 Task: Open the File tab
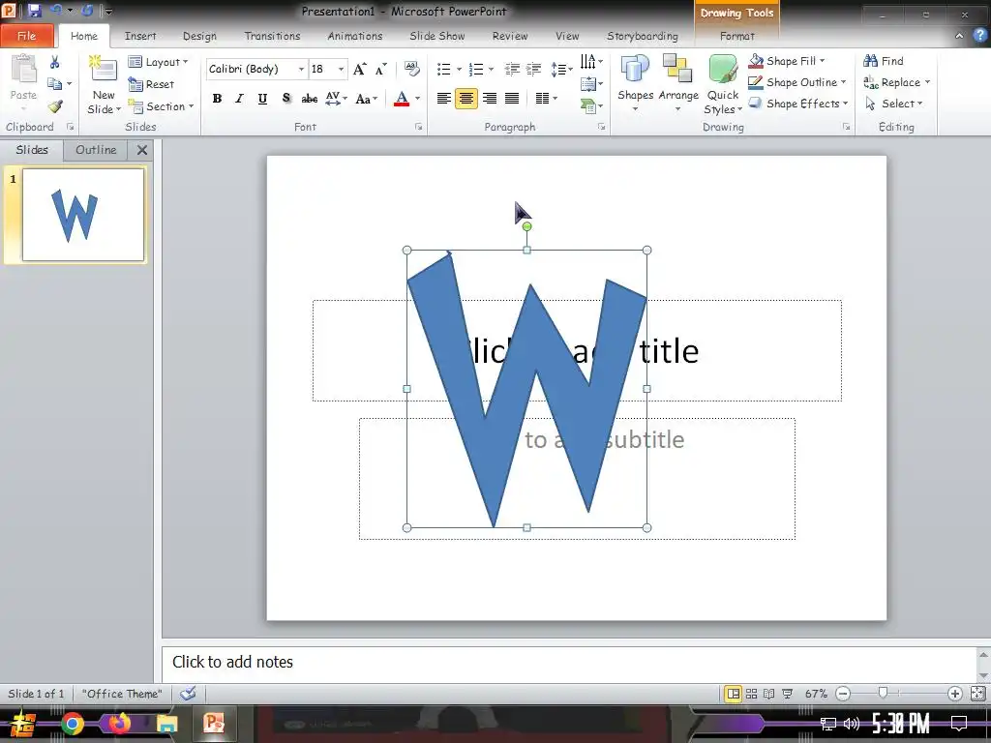coord(26,36)
